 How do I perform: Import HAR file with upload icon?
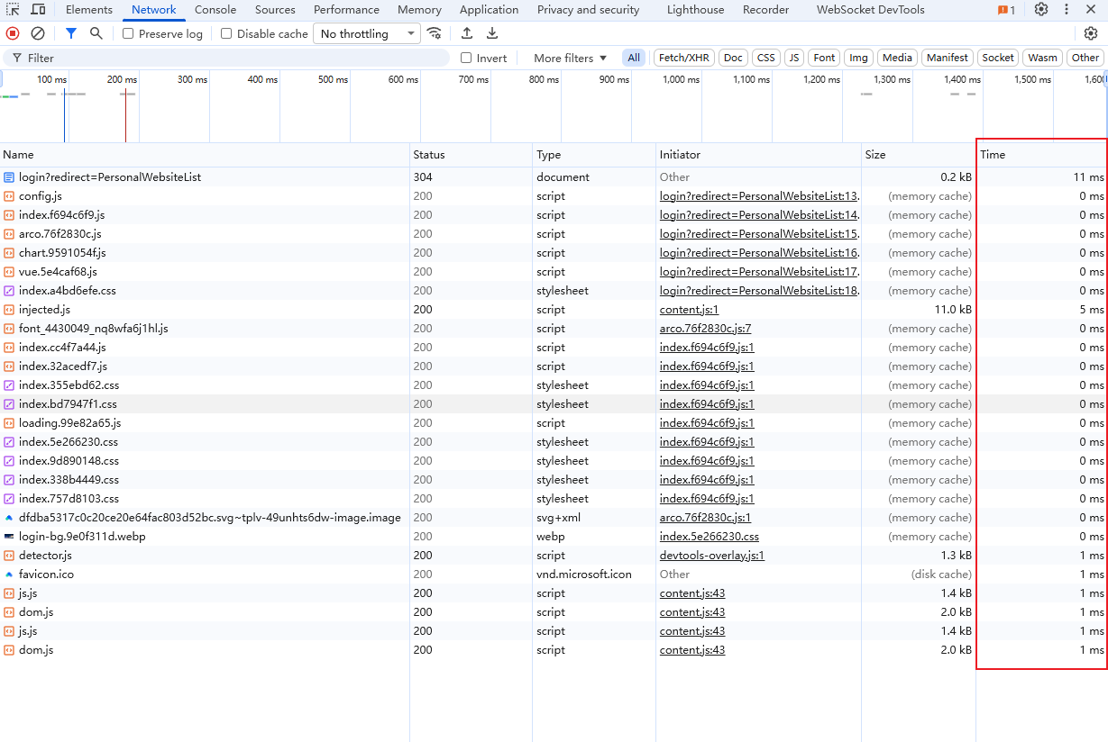coord(467,33)
